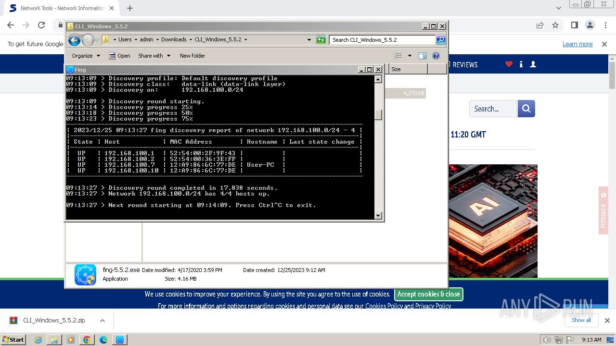Screen dimensions: 616x346
Task: Open the Organize menu
Action: (86, 56)
